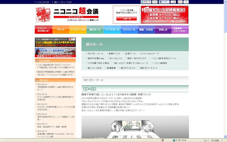Select the 展示ホール nav tab

pyautogui.click(x=95, y=29)
